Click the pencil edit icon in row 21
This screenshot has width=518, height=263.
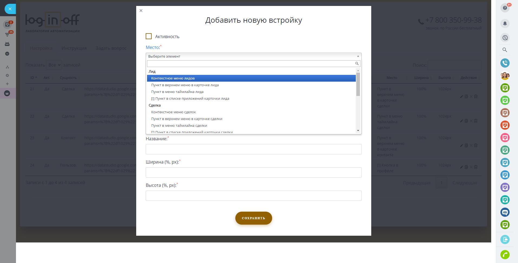(461, 96)
